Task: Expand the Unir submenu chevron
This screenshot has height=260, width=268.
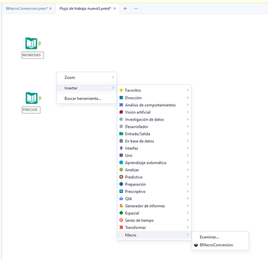Action: click(188, 155)
